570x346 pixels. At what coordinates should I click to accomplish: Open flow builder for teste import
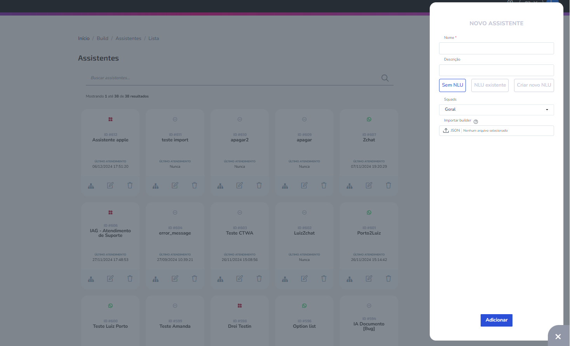click(155, 186)
